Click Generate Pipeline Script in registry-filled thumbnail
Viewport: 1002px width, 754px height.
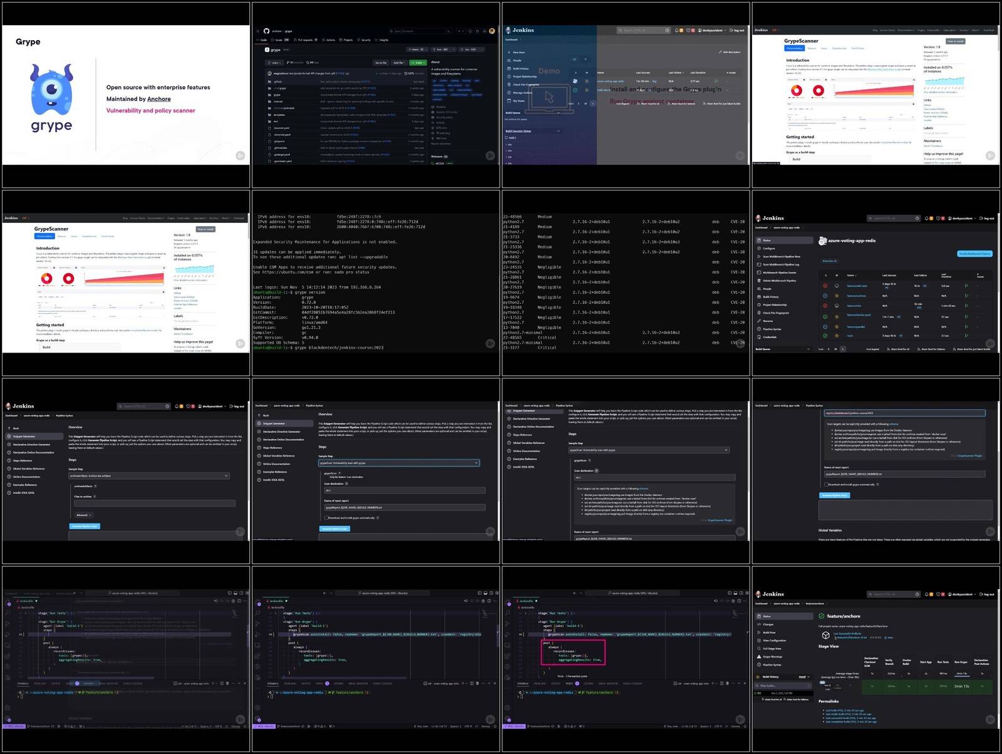(x=834, y=495)
